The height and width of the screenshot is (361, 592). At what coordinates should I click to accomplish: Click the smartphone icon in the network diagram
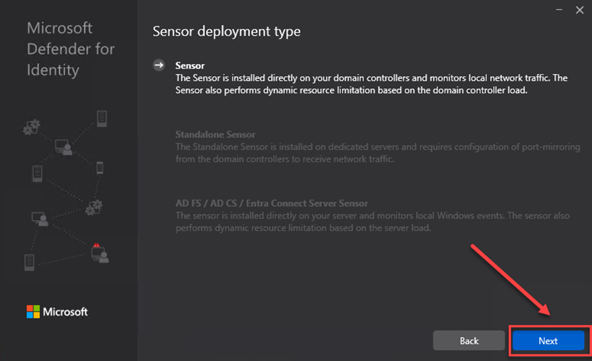pos(100,167)
